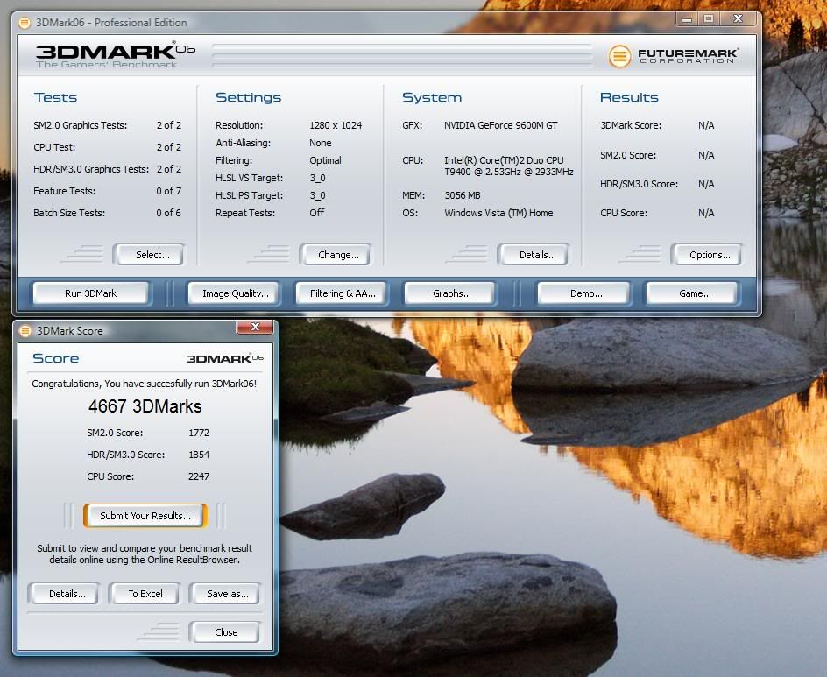The width and height of the screenshot is (827, 677).
Task: Click the OS value Windows Vista (TM) Home
Action: click(x=498, y=213)
